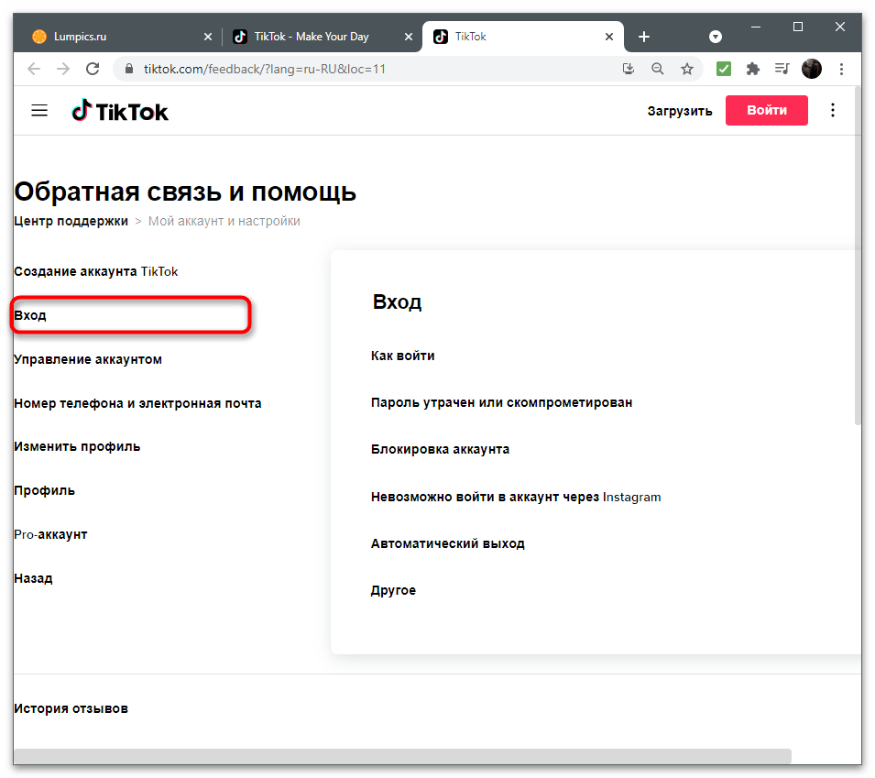Click the green checkmark extension icon
Viewport: 875px width, 778px height.
click(x=724, y=69)
